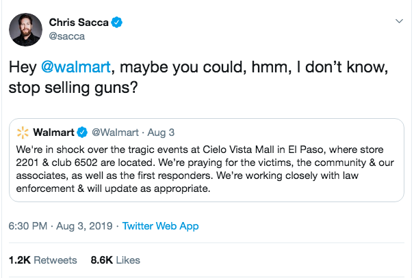Open the '6:30 PM · Aug 3, 2019' timestamp
This screenshot has height=278, width=414.
[61, 226]
